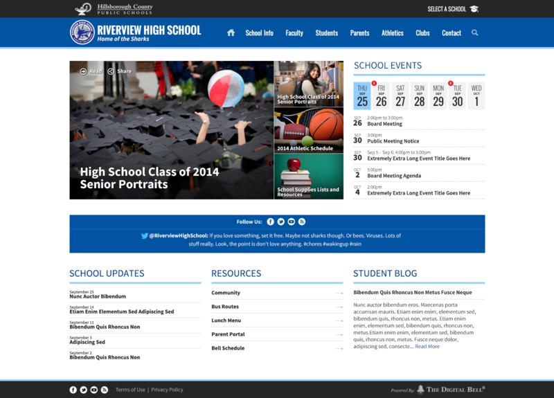Open the Select a School dropdown

click(453, 9)
